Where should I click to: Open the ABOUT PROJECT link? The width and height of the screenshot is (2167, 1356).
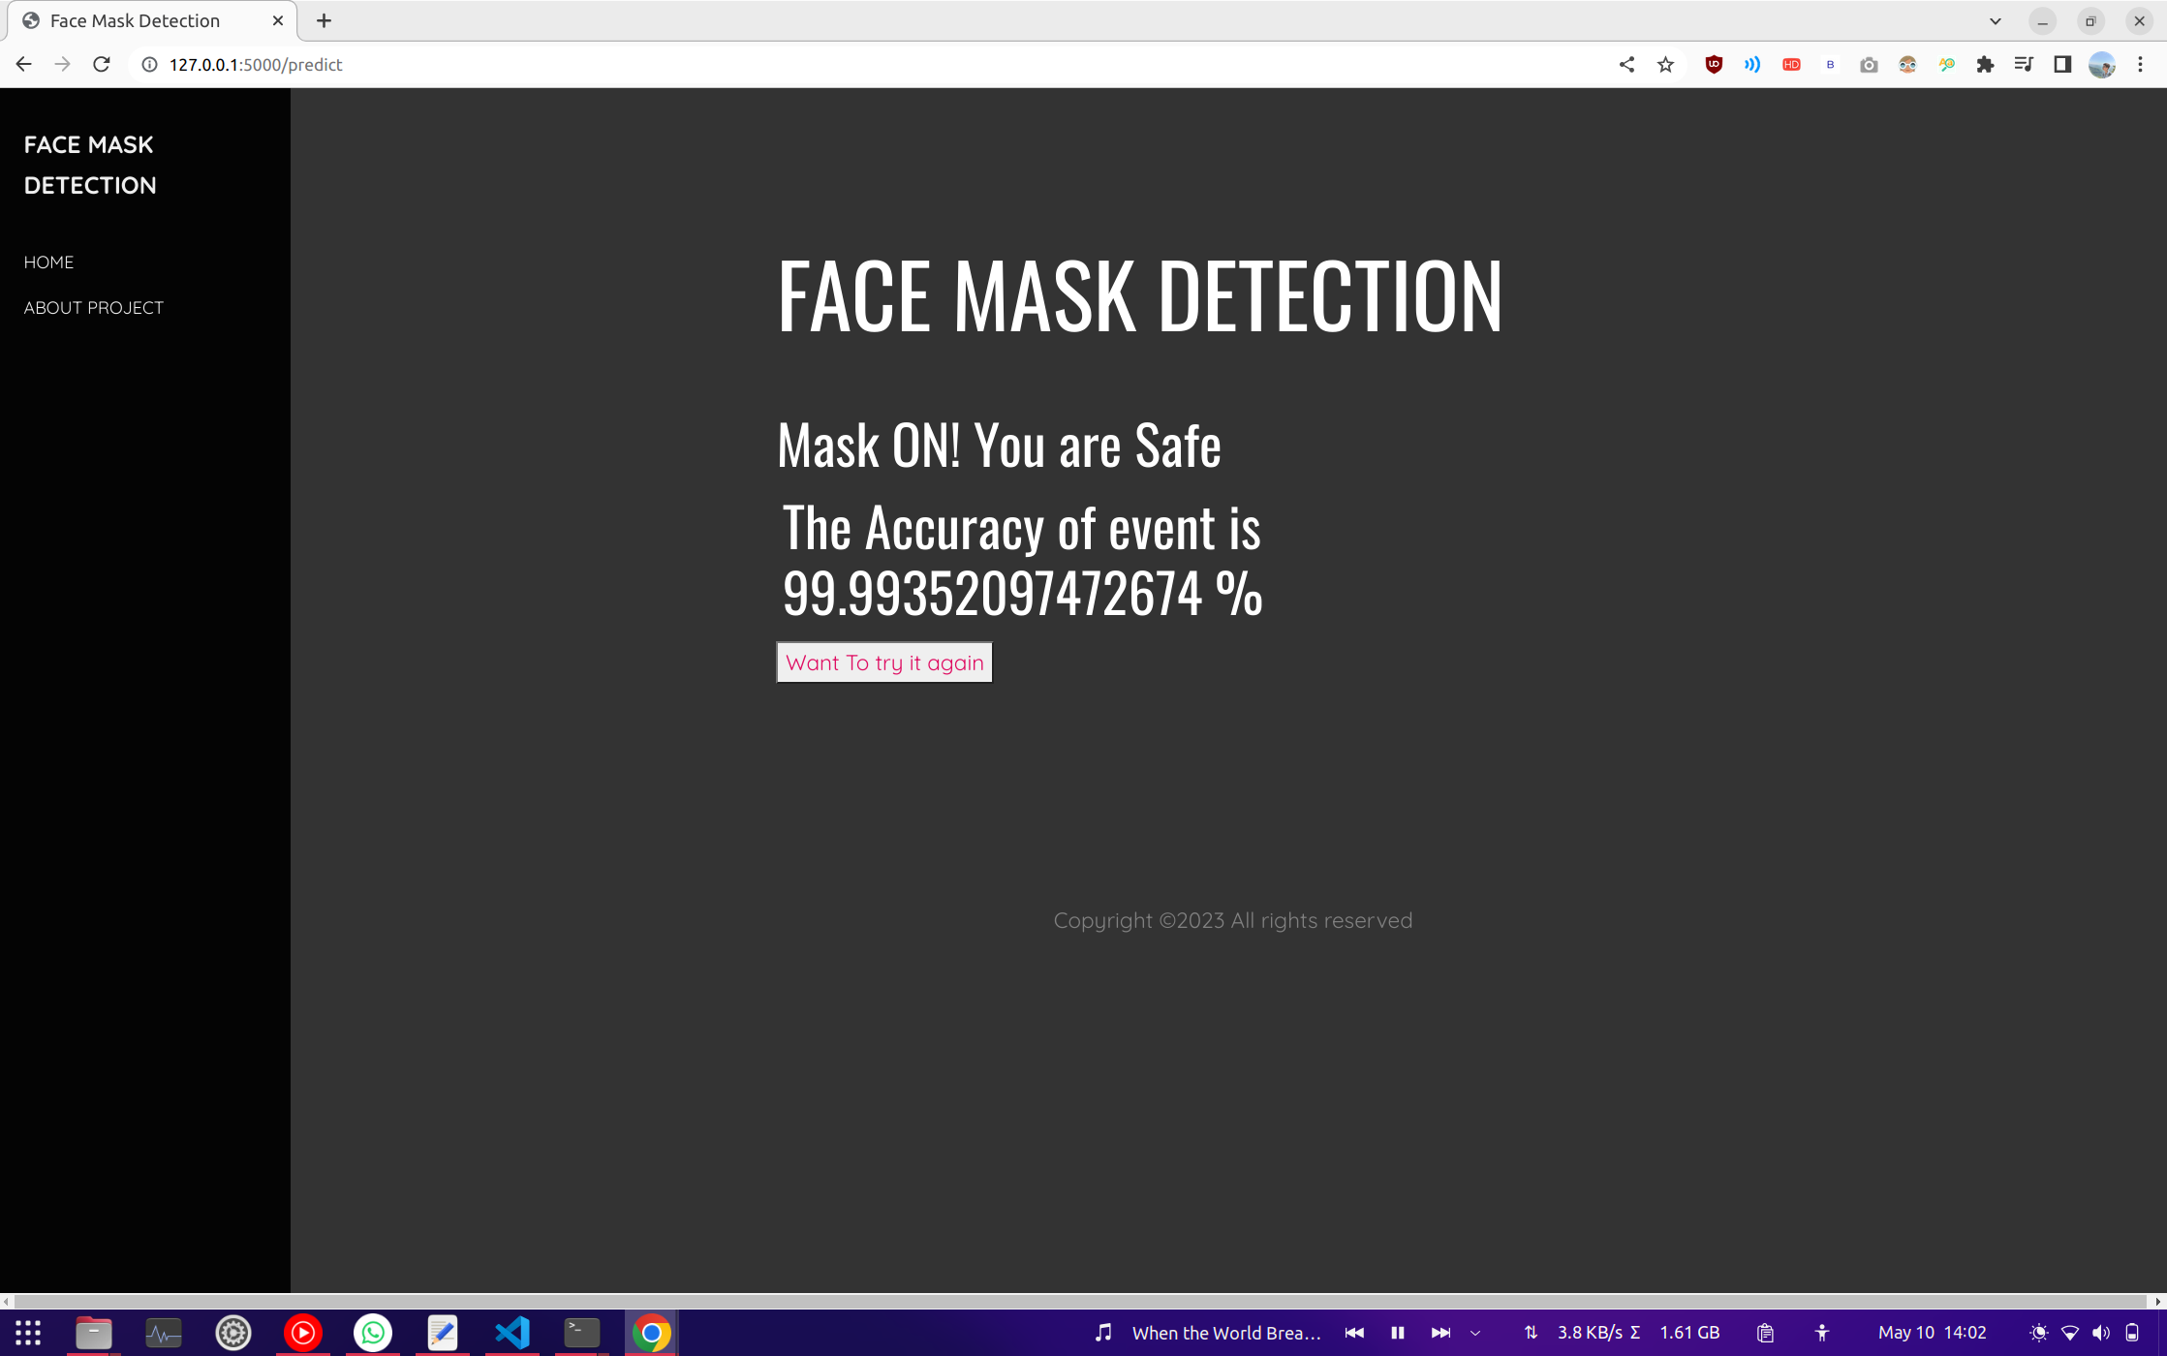(93, 307)
